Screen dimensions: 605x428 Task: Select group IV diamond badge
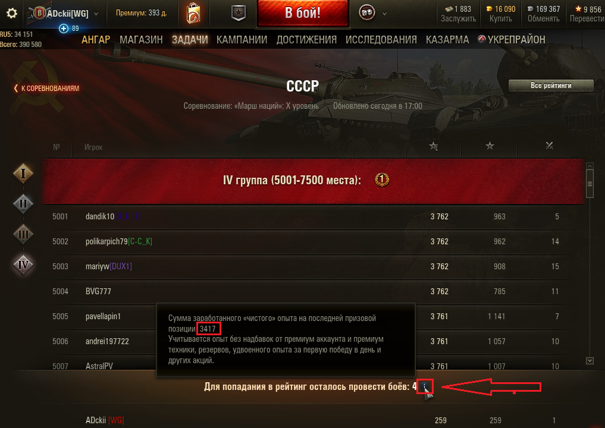click(23, 265)
